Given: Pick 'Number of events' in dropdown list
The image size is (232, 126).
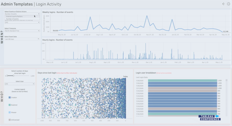Looking at the screenshot, I should (22, 19).
